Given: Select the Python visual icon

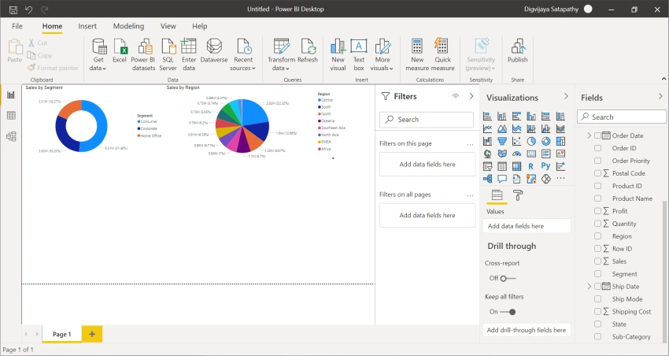Looking at the screenshot, I should tap(545, 166).
